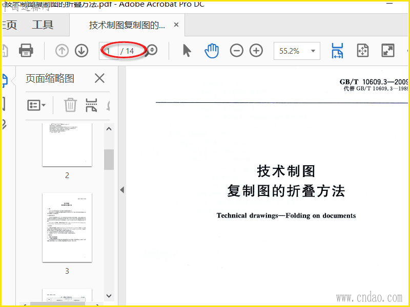
Task: Collapse the navigation pane with the left triangle
Action: 122,190
